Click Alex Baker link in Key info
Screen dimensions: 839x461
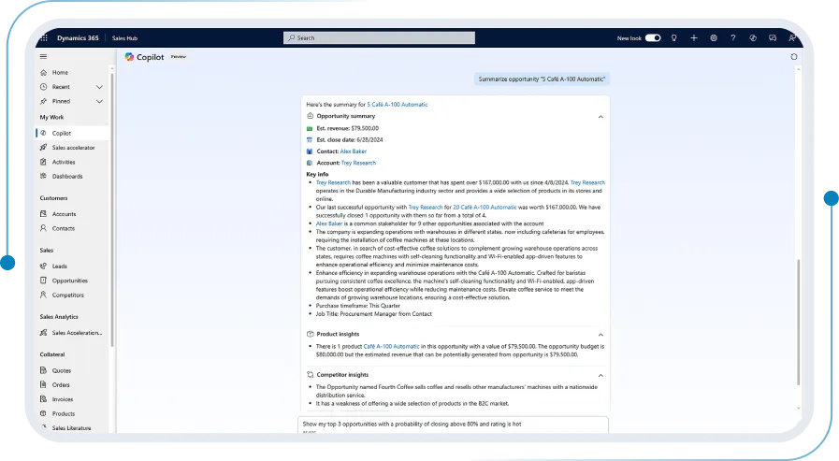click(329, 224)
